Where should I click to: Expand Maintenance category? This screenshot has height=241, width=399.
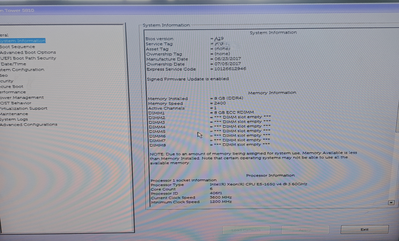[14, 114]
